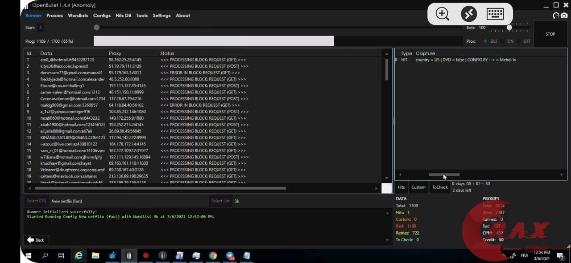Open the Proxies menu tab
The width and height of the screenshot is (571, 263).
click(54, 15)
